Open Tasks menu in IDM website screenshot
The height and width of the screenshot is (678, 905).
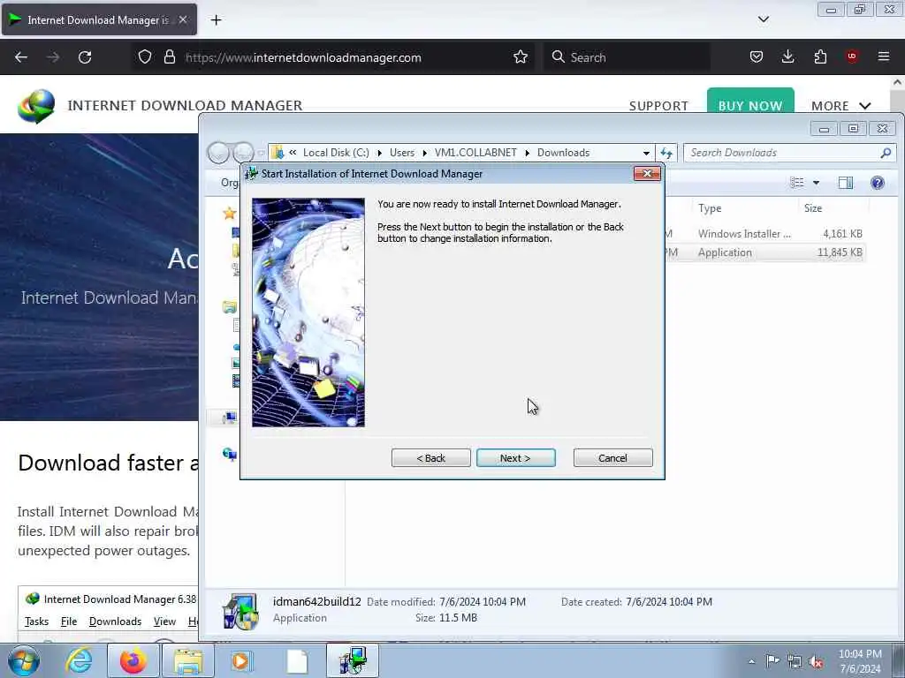pos(36,621)
